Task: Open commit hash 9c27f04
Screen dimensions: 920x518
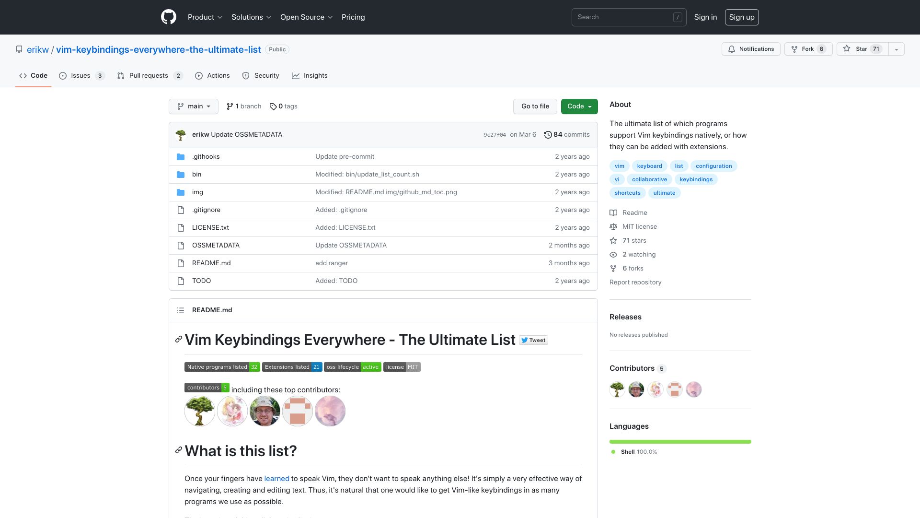Action: tap(494, 135)
